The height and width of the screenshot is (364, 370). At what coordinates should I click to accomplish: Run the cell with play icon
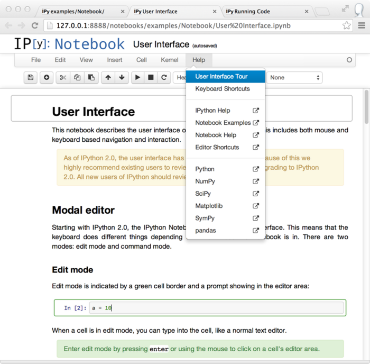pos(137,77)
